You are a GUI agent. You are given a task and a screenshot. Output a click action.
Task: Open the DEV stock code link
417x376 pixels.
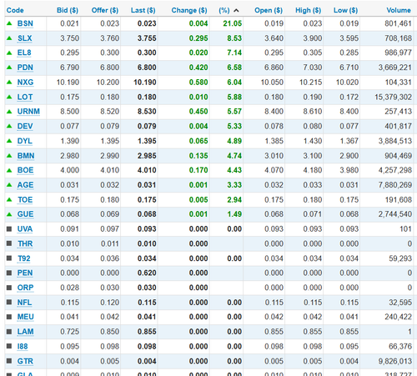click(25, 126)
